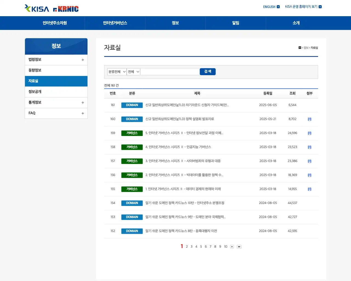This screenshot has width=351, height=281.
Task: Download attachment for row 159
Action: coord(310,133)
